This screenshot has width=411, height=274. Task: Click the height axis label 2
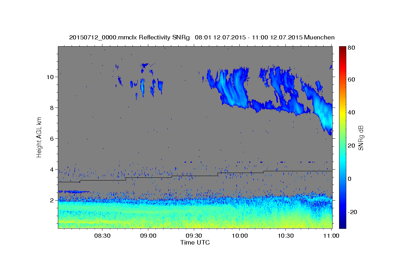pyautogui.click(x=51, y=200)
